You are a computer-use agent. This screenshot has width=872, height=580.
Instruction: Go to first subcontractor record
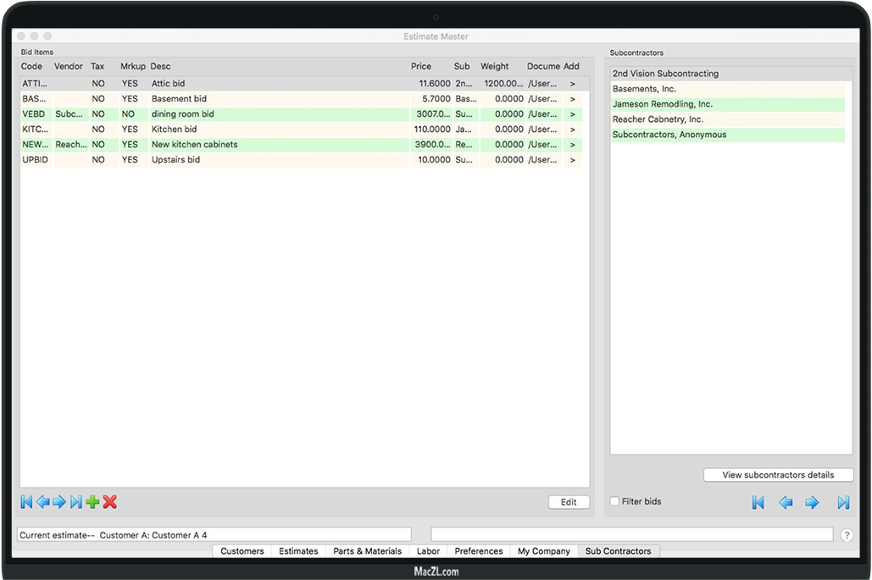pyautogui.click(x=758, y=503)
